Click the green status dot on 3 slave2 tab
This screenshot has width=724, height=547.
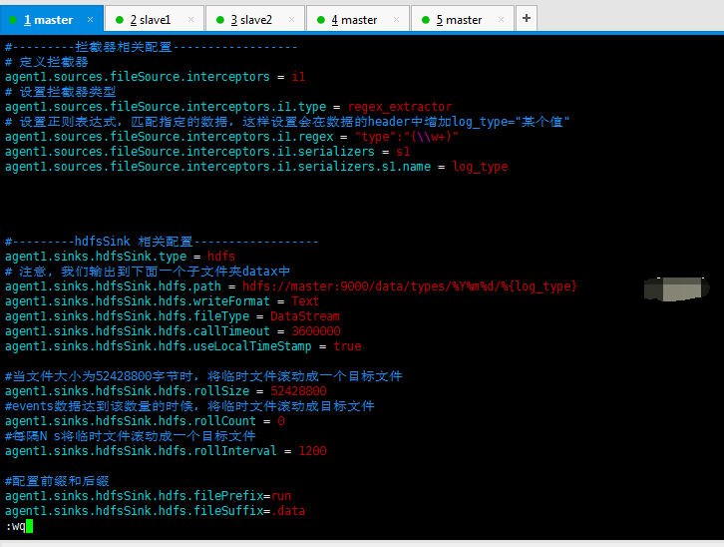(x=220, y=19)
